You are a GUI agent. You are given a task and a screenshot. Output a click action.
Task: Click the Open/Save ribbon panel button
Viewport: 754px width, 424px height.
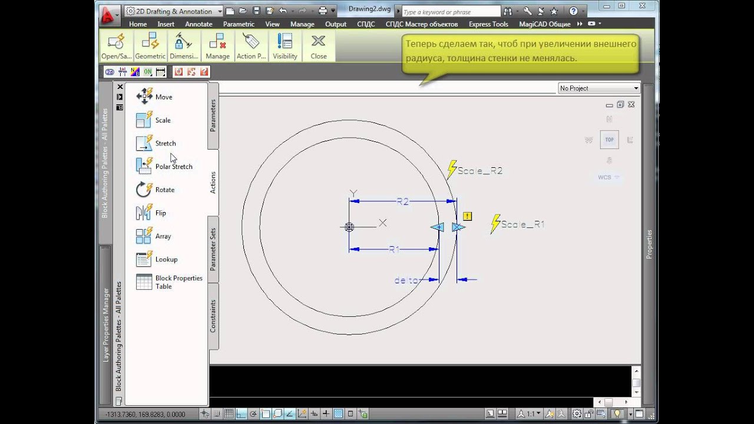(116, 46)
